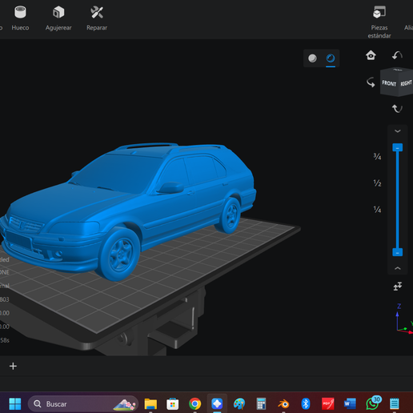
Task: Open File Explorer from taskbar
Action: [150, 403]
